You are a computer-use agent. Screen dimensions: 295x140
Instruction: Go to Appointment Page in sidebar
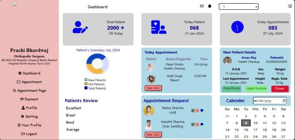click(29, 91)
